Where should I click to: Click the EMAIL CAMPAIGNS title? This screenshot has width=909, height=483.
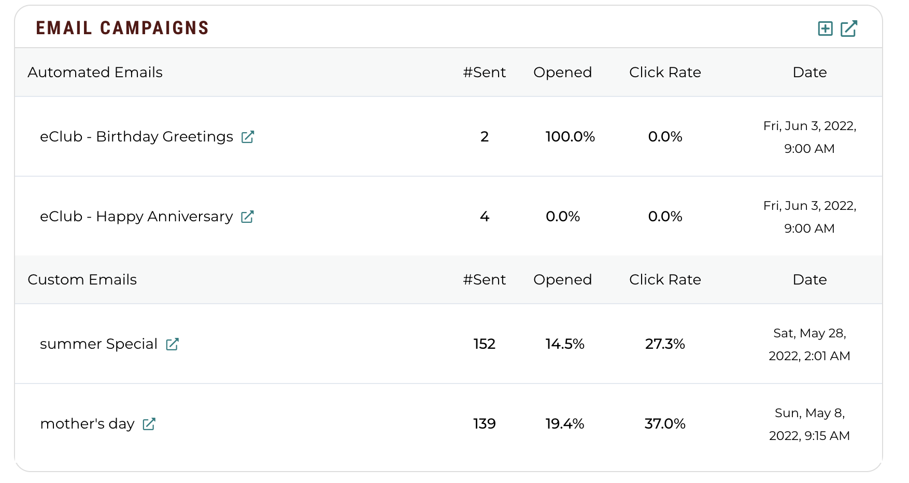coord(122,28)
